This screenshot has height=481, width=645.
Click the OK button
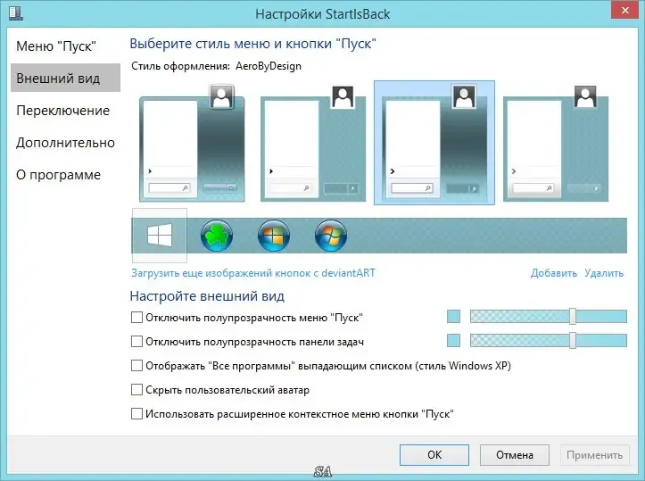click(x=434, y=454)
